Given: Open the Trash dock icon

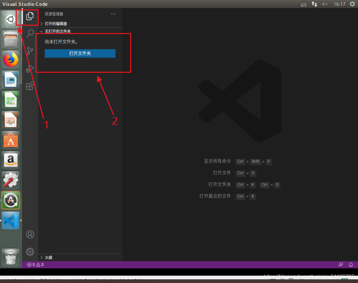Looking at the screenshot, I should coord(10,258).
